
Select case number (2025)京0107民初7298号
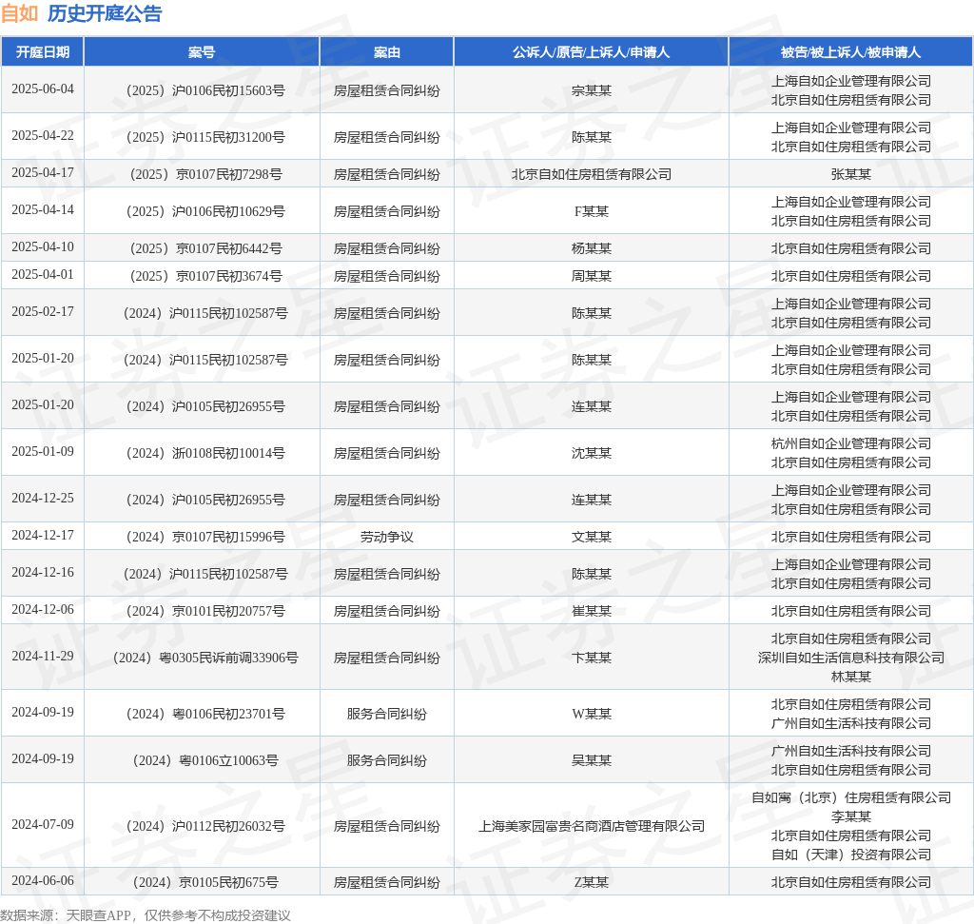tap(205, 174)
